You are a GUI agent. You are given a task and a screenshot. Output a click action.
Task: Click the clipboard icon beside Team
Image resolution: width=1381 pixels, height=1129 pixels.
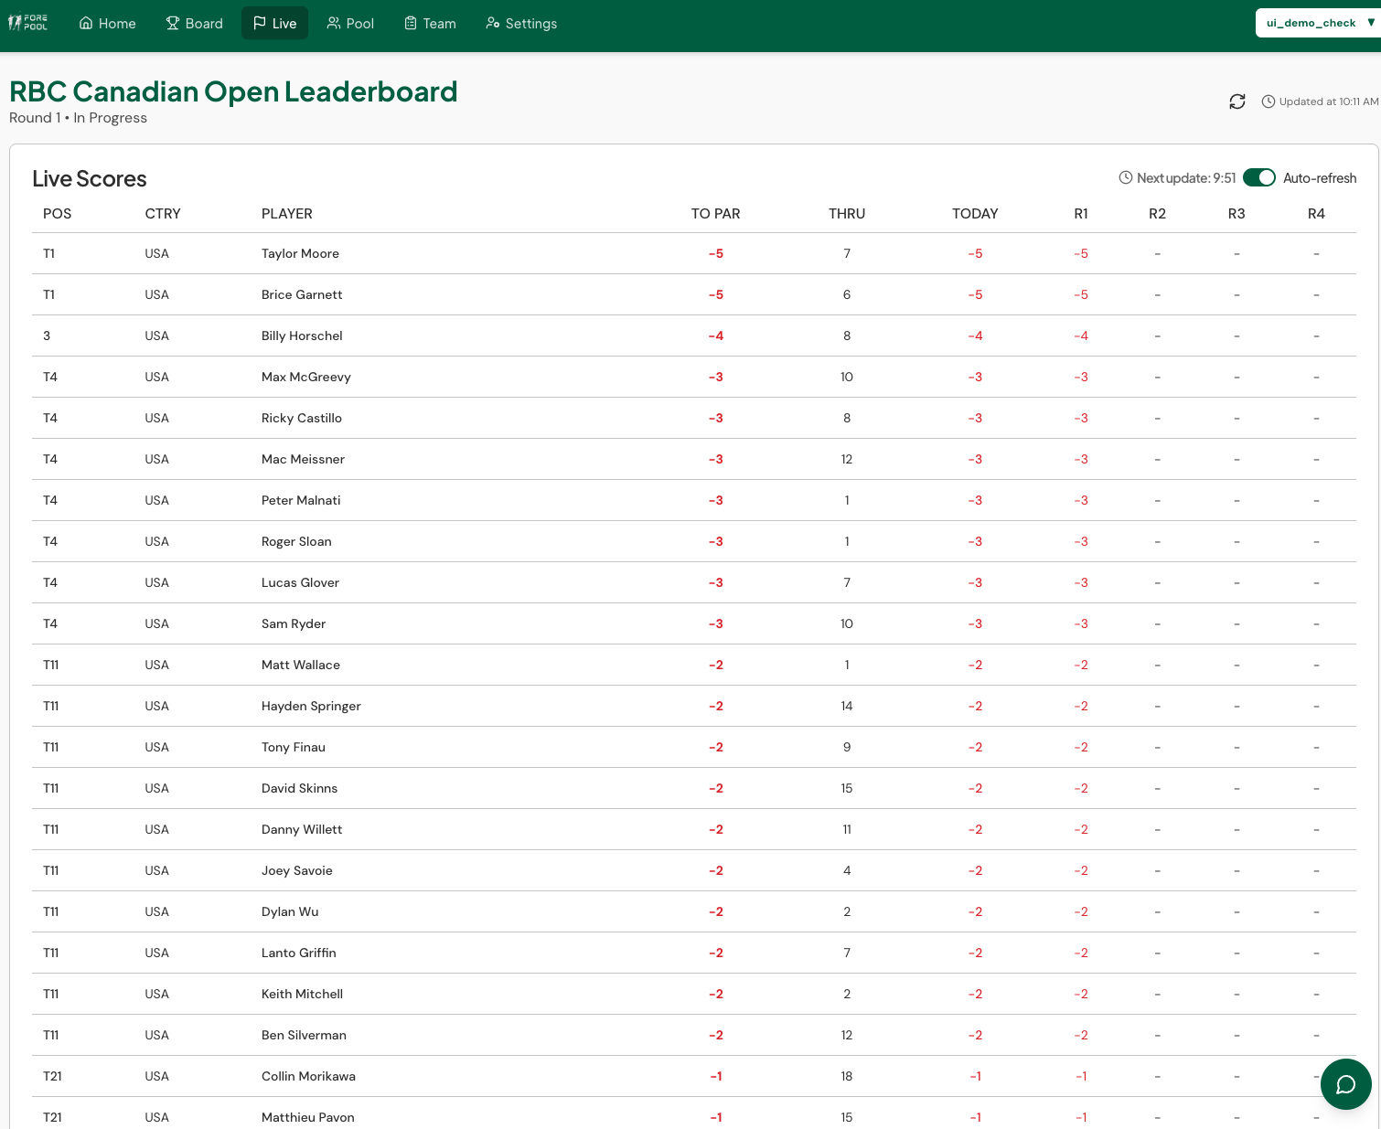click(x=411, y=23)
